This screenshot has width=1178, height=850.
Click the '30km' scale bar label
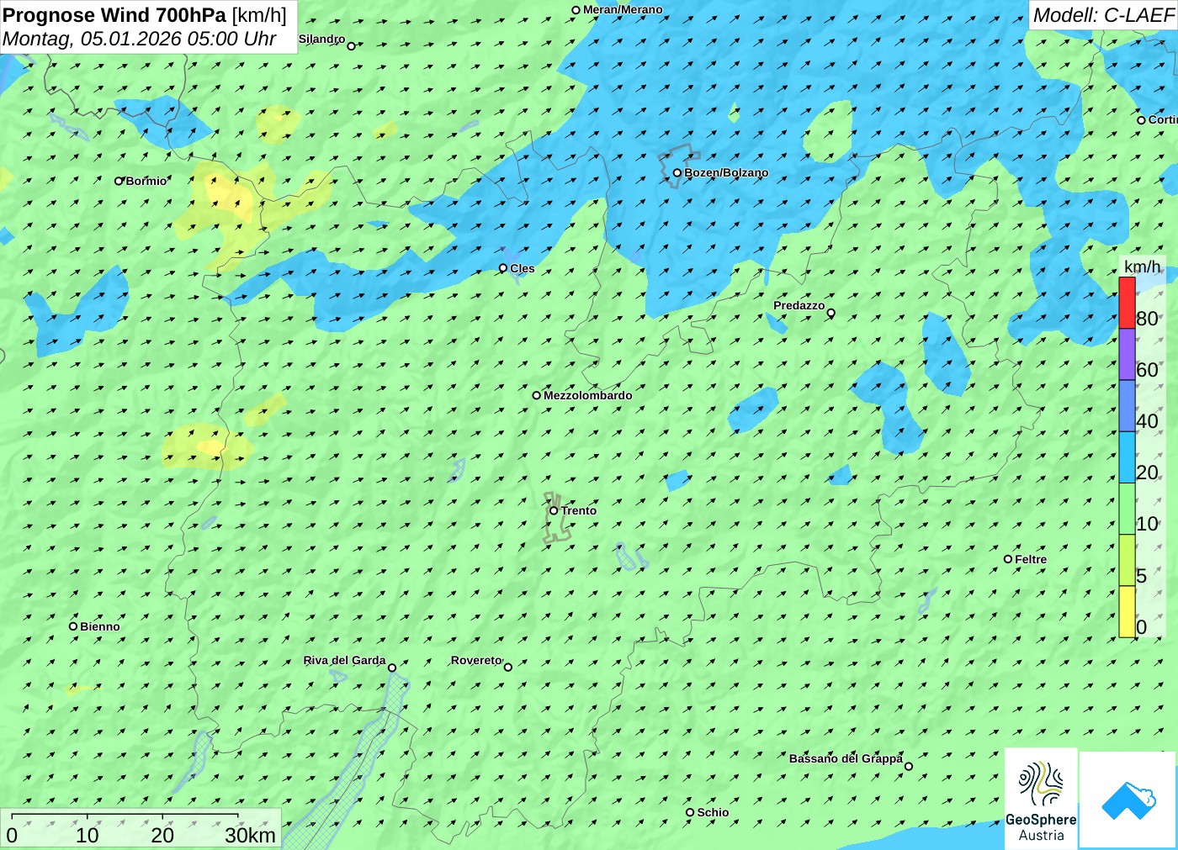pos(250,835)
